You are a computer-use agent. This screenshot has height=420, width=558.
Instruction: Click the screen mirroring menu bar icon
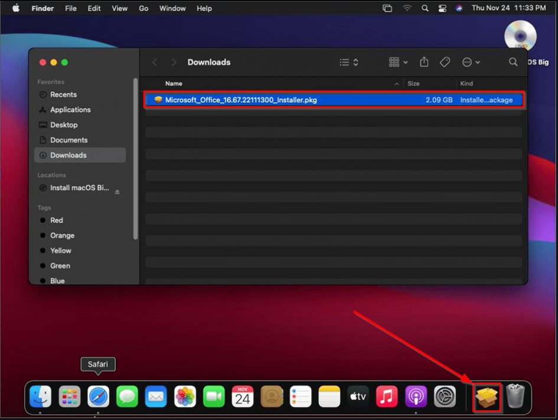387,8
